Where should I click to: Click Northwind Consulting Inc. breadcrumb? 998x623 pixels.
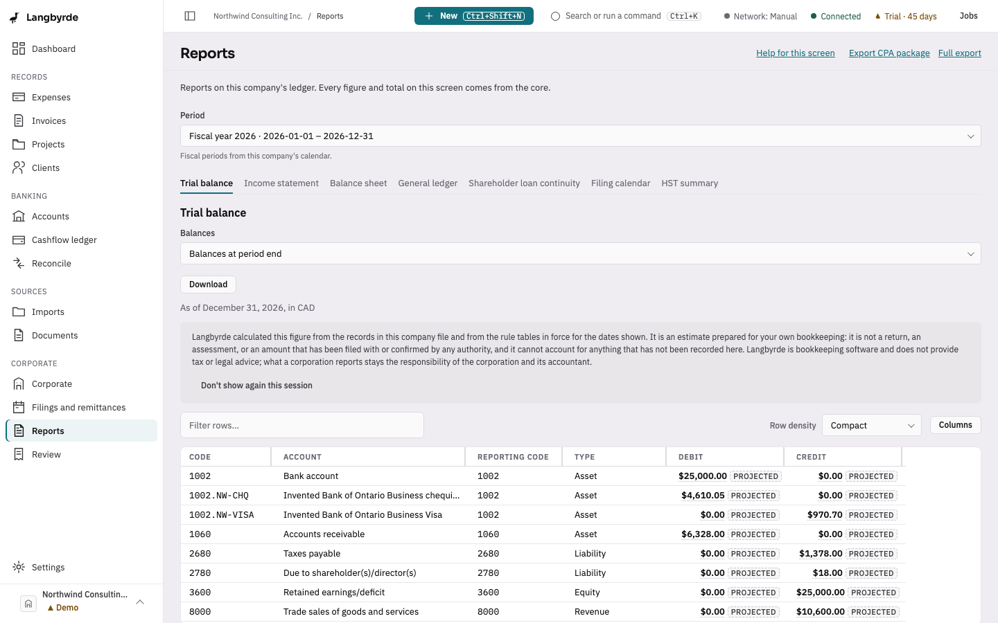[x=258, y=16]
